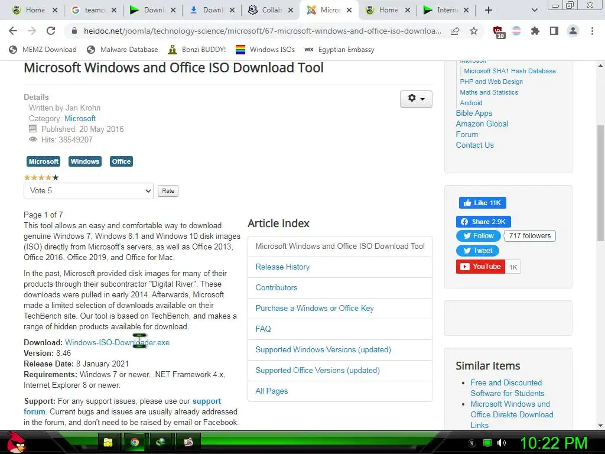605x454 pixels.
Task: Go back to the previous page
Action: tap(13, 31)
